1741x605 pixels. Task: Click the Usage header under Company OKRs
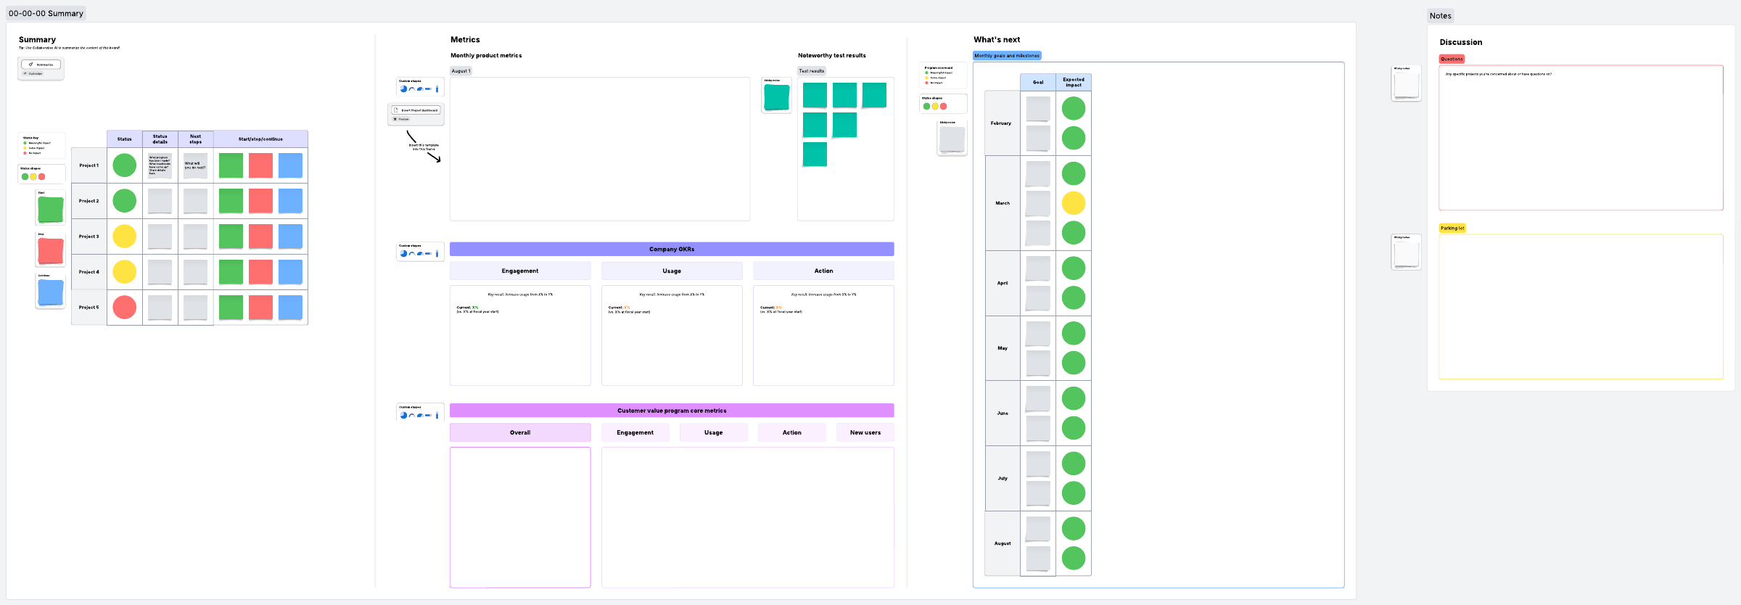672,271
